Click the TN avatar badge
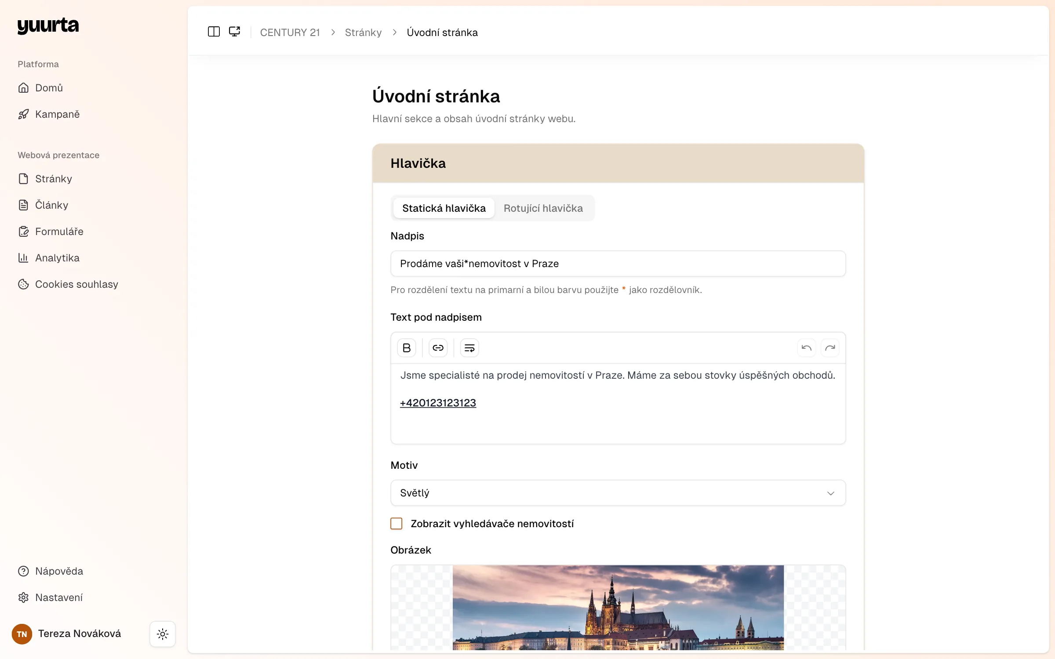The width and height of the screenshot is (1055, 659). (22, 634)
